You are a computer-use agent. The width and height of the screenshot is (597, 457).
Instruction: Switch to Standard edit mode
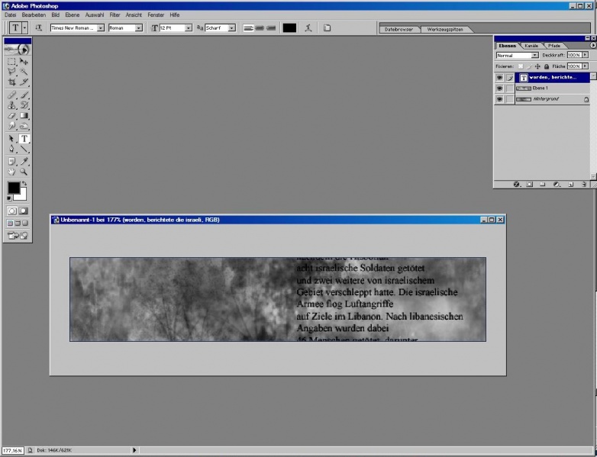(12, 211)
